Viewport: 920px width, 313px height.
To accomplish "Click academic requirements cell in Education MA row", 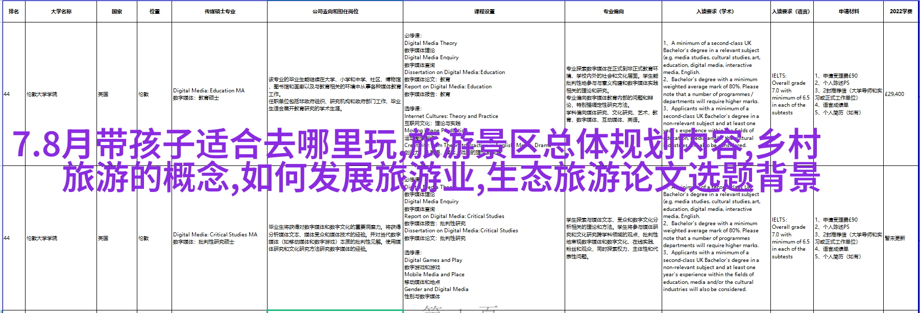I will pos(716,94).
